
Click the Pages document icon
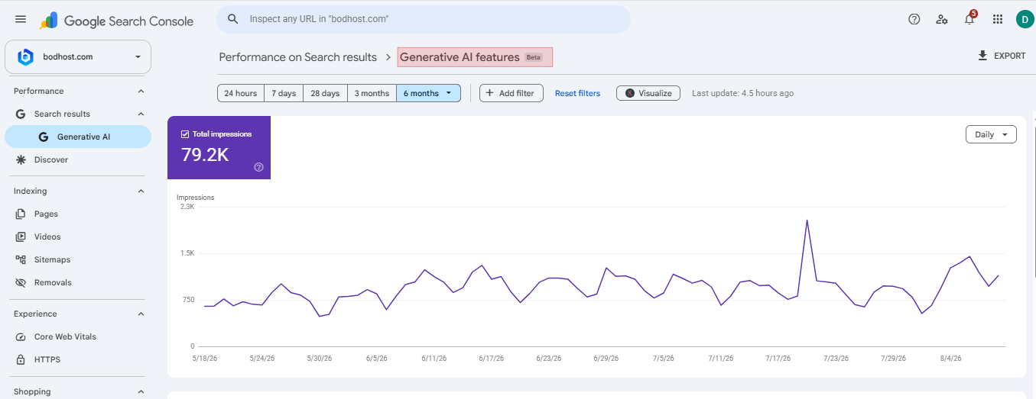tap(21, 214)
